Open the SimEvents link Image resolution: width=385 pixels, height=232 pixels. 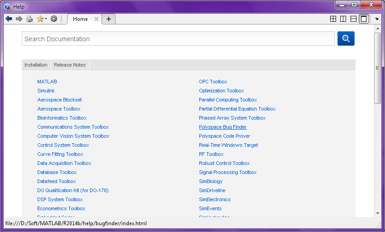tap(210, 208)
